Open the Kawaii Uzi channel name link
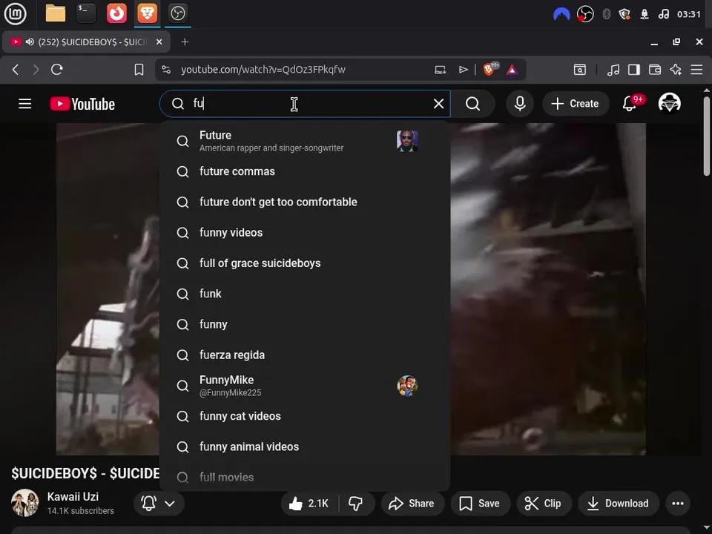712x534 pixels. 73,496
